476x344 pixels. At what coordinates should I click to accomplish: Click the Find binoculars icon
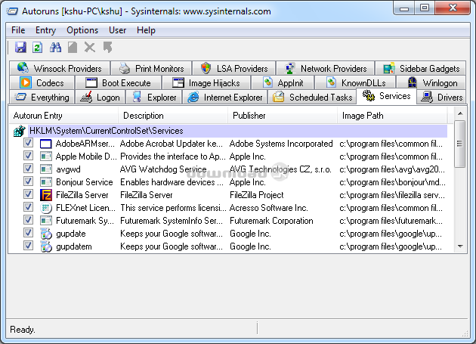point(55,48)
